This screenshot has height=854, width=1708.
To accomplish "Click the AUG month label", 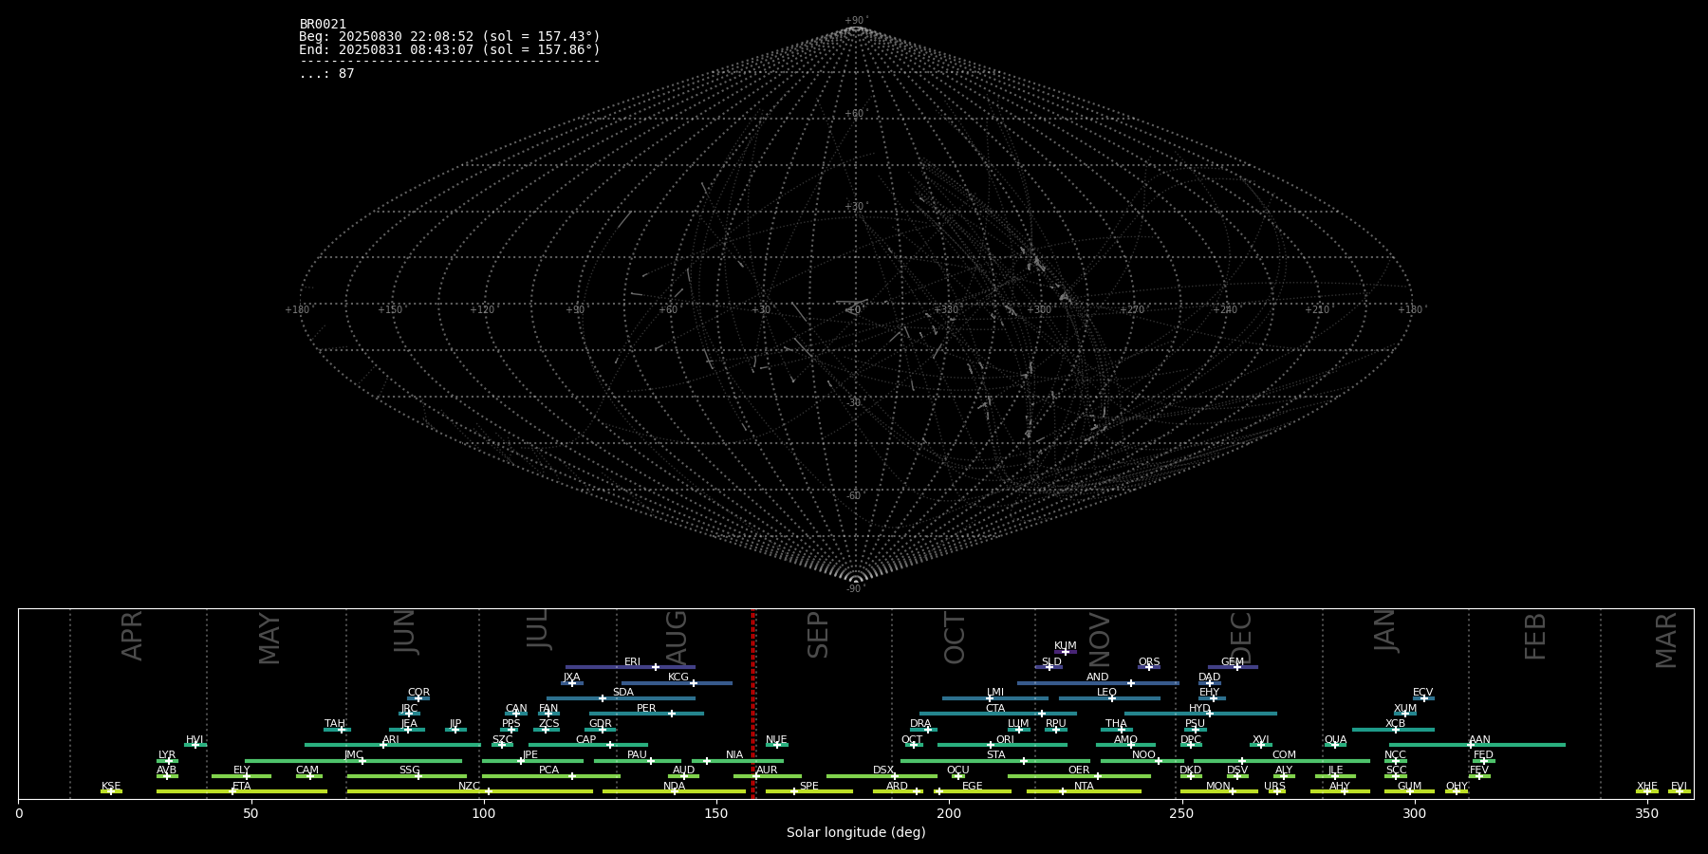I will pyautogui.click(x=677, y=638).
